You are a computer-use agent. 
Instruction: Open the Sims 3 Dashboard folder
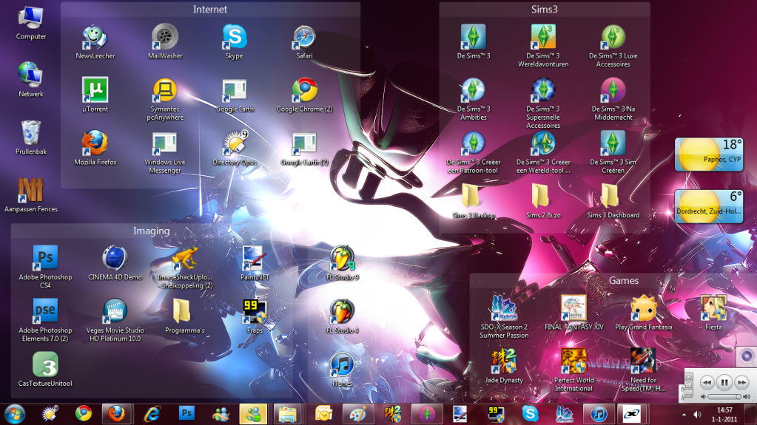click(x=613, y=201)
